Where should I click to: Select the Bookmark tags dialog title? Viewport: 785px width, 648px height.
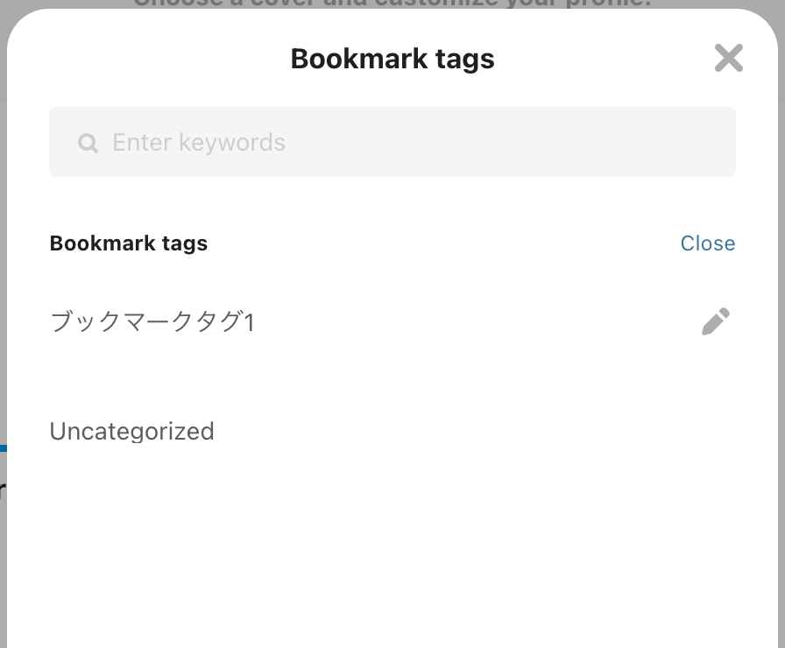(x=392, y=58)
